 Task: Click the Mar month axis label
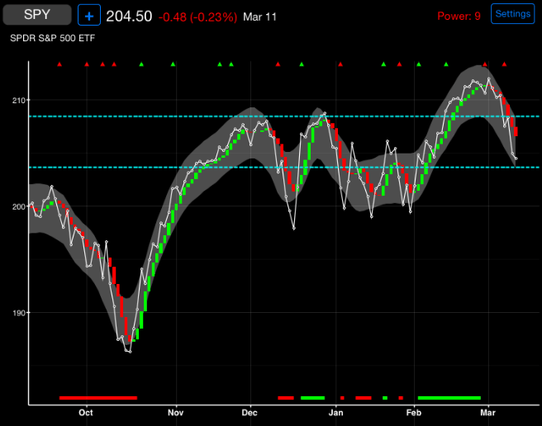(487, 413)
